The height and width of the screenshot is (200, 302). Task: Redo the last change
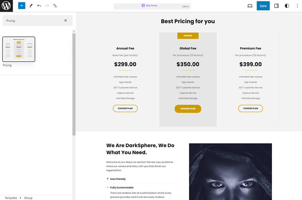point(46,5)
